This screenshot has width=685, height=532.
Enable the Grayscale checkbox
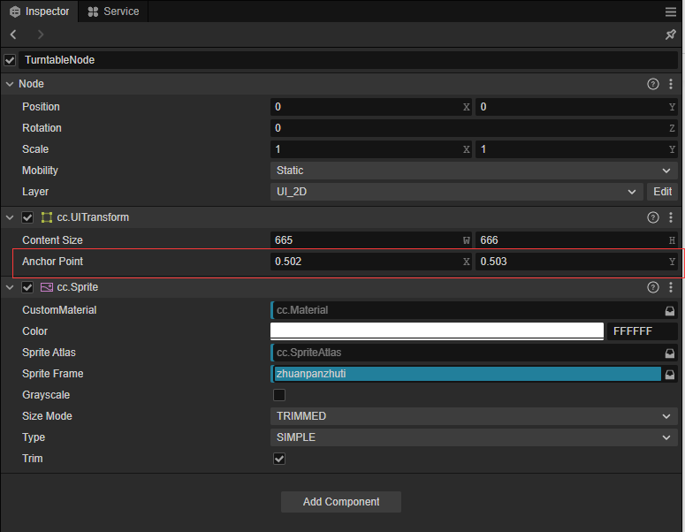279,395
